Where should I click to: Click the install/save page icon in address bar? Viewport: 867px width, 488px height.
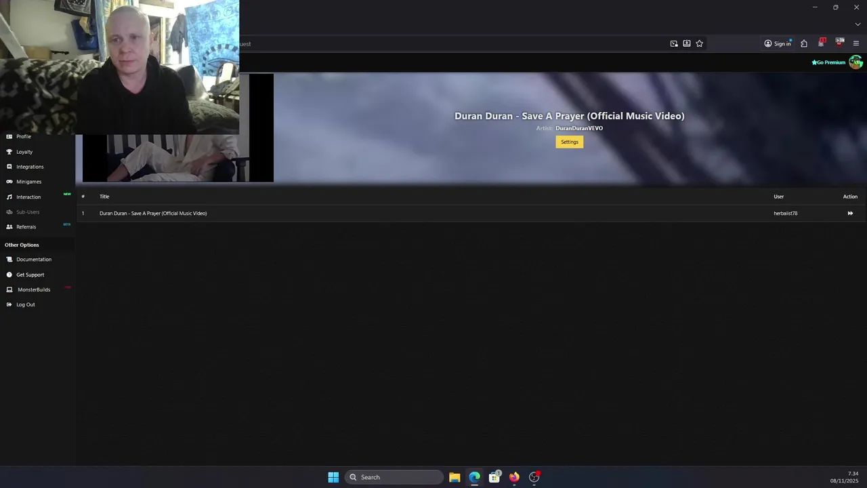click(x=687, y=43)
